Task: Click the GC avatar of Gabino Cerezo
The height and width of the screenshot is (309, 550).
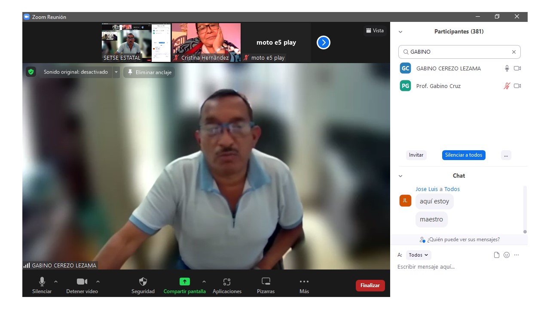Action: pos(405,68)
